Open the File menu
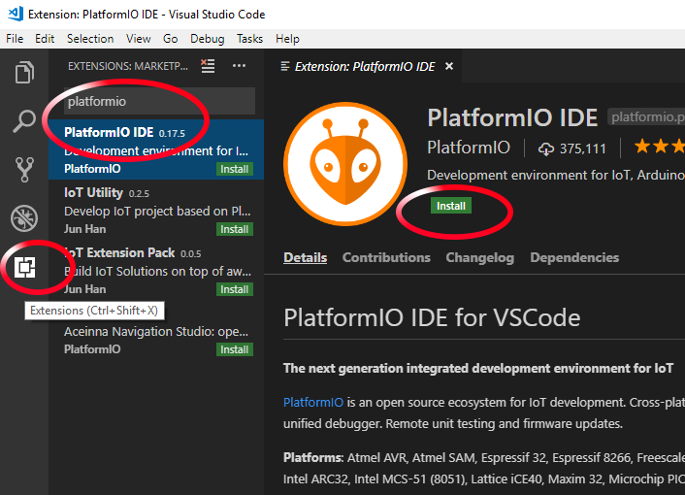685x495 pixels. point(15,39)
